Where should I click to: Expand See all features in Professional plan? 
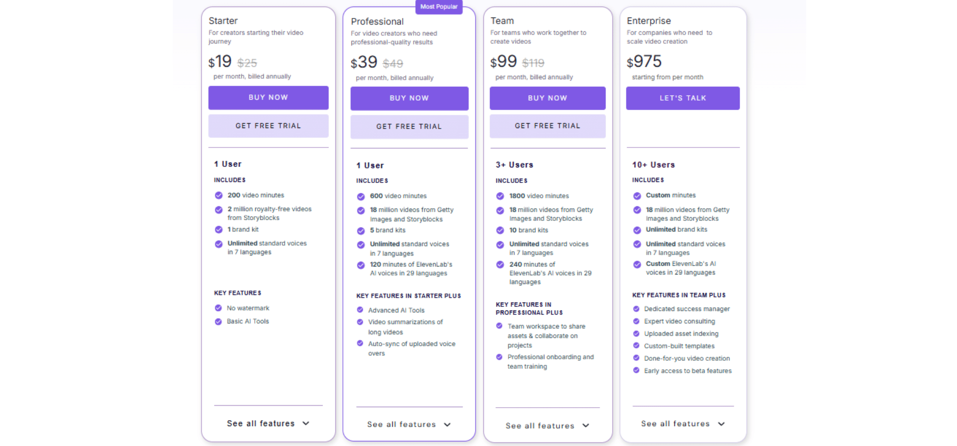tap(409, 425)
